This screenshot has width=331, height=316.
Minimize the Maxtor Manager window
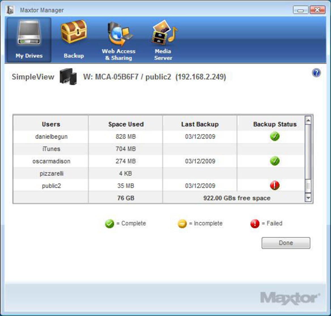click(301, 10)
